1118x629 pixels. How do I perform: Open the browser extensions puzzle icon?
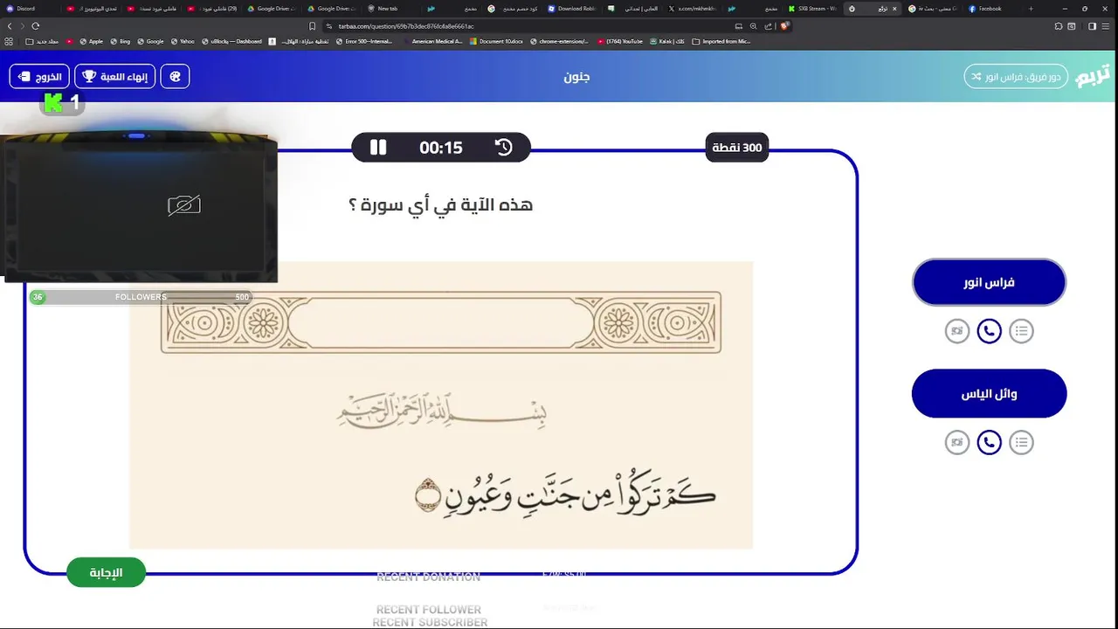click(1059, 26)
